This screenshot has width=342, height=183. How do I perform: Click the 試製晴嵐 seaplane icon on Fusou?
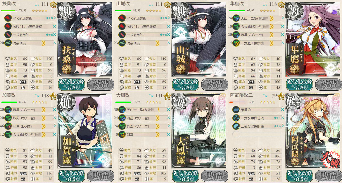coord(8,43)
